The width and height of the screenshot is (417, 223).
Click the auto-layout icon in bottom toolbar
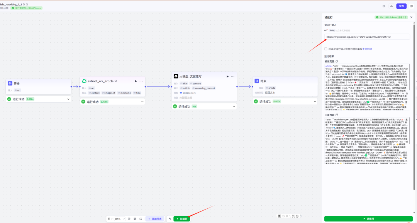[x=135, y=219]
